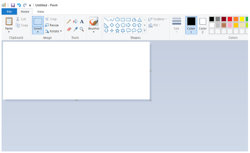Select the Eraser tool
This screenshot has width=250, height=153.
(69, 29)
